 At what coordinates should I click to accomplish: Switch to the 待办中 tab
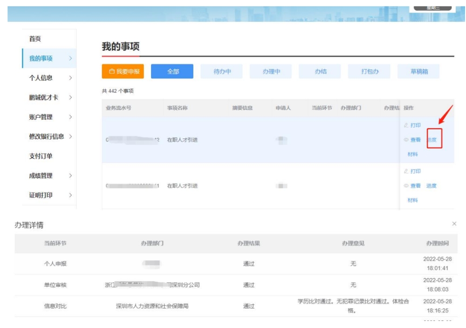pyautogui.click(x=221, y=71)
